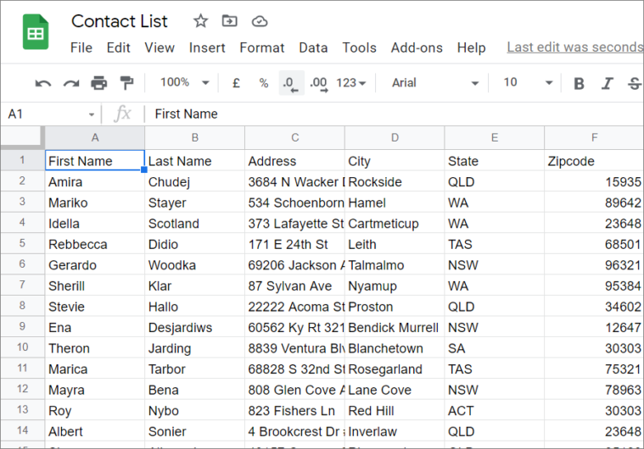The image size is (644, 449).
Task: Format as percent
Action: click(264, 83)
